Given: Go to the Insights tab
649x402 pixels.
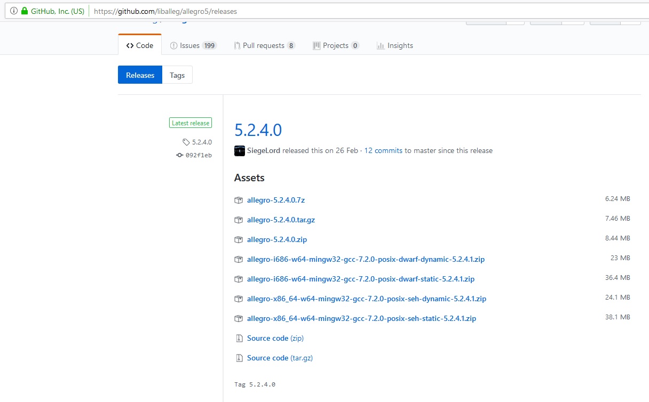Looking at the screenshot, I should (395, 46).
